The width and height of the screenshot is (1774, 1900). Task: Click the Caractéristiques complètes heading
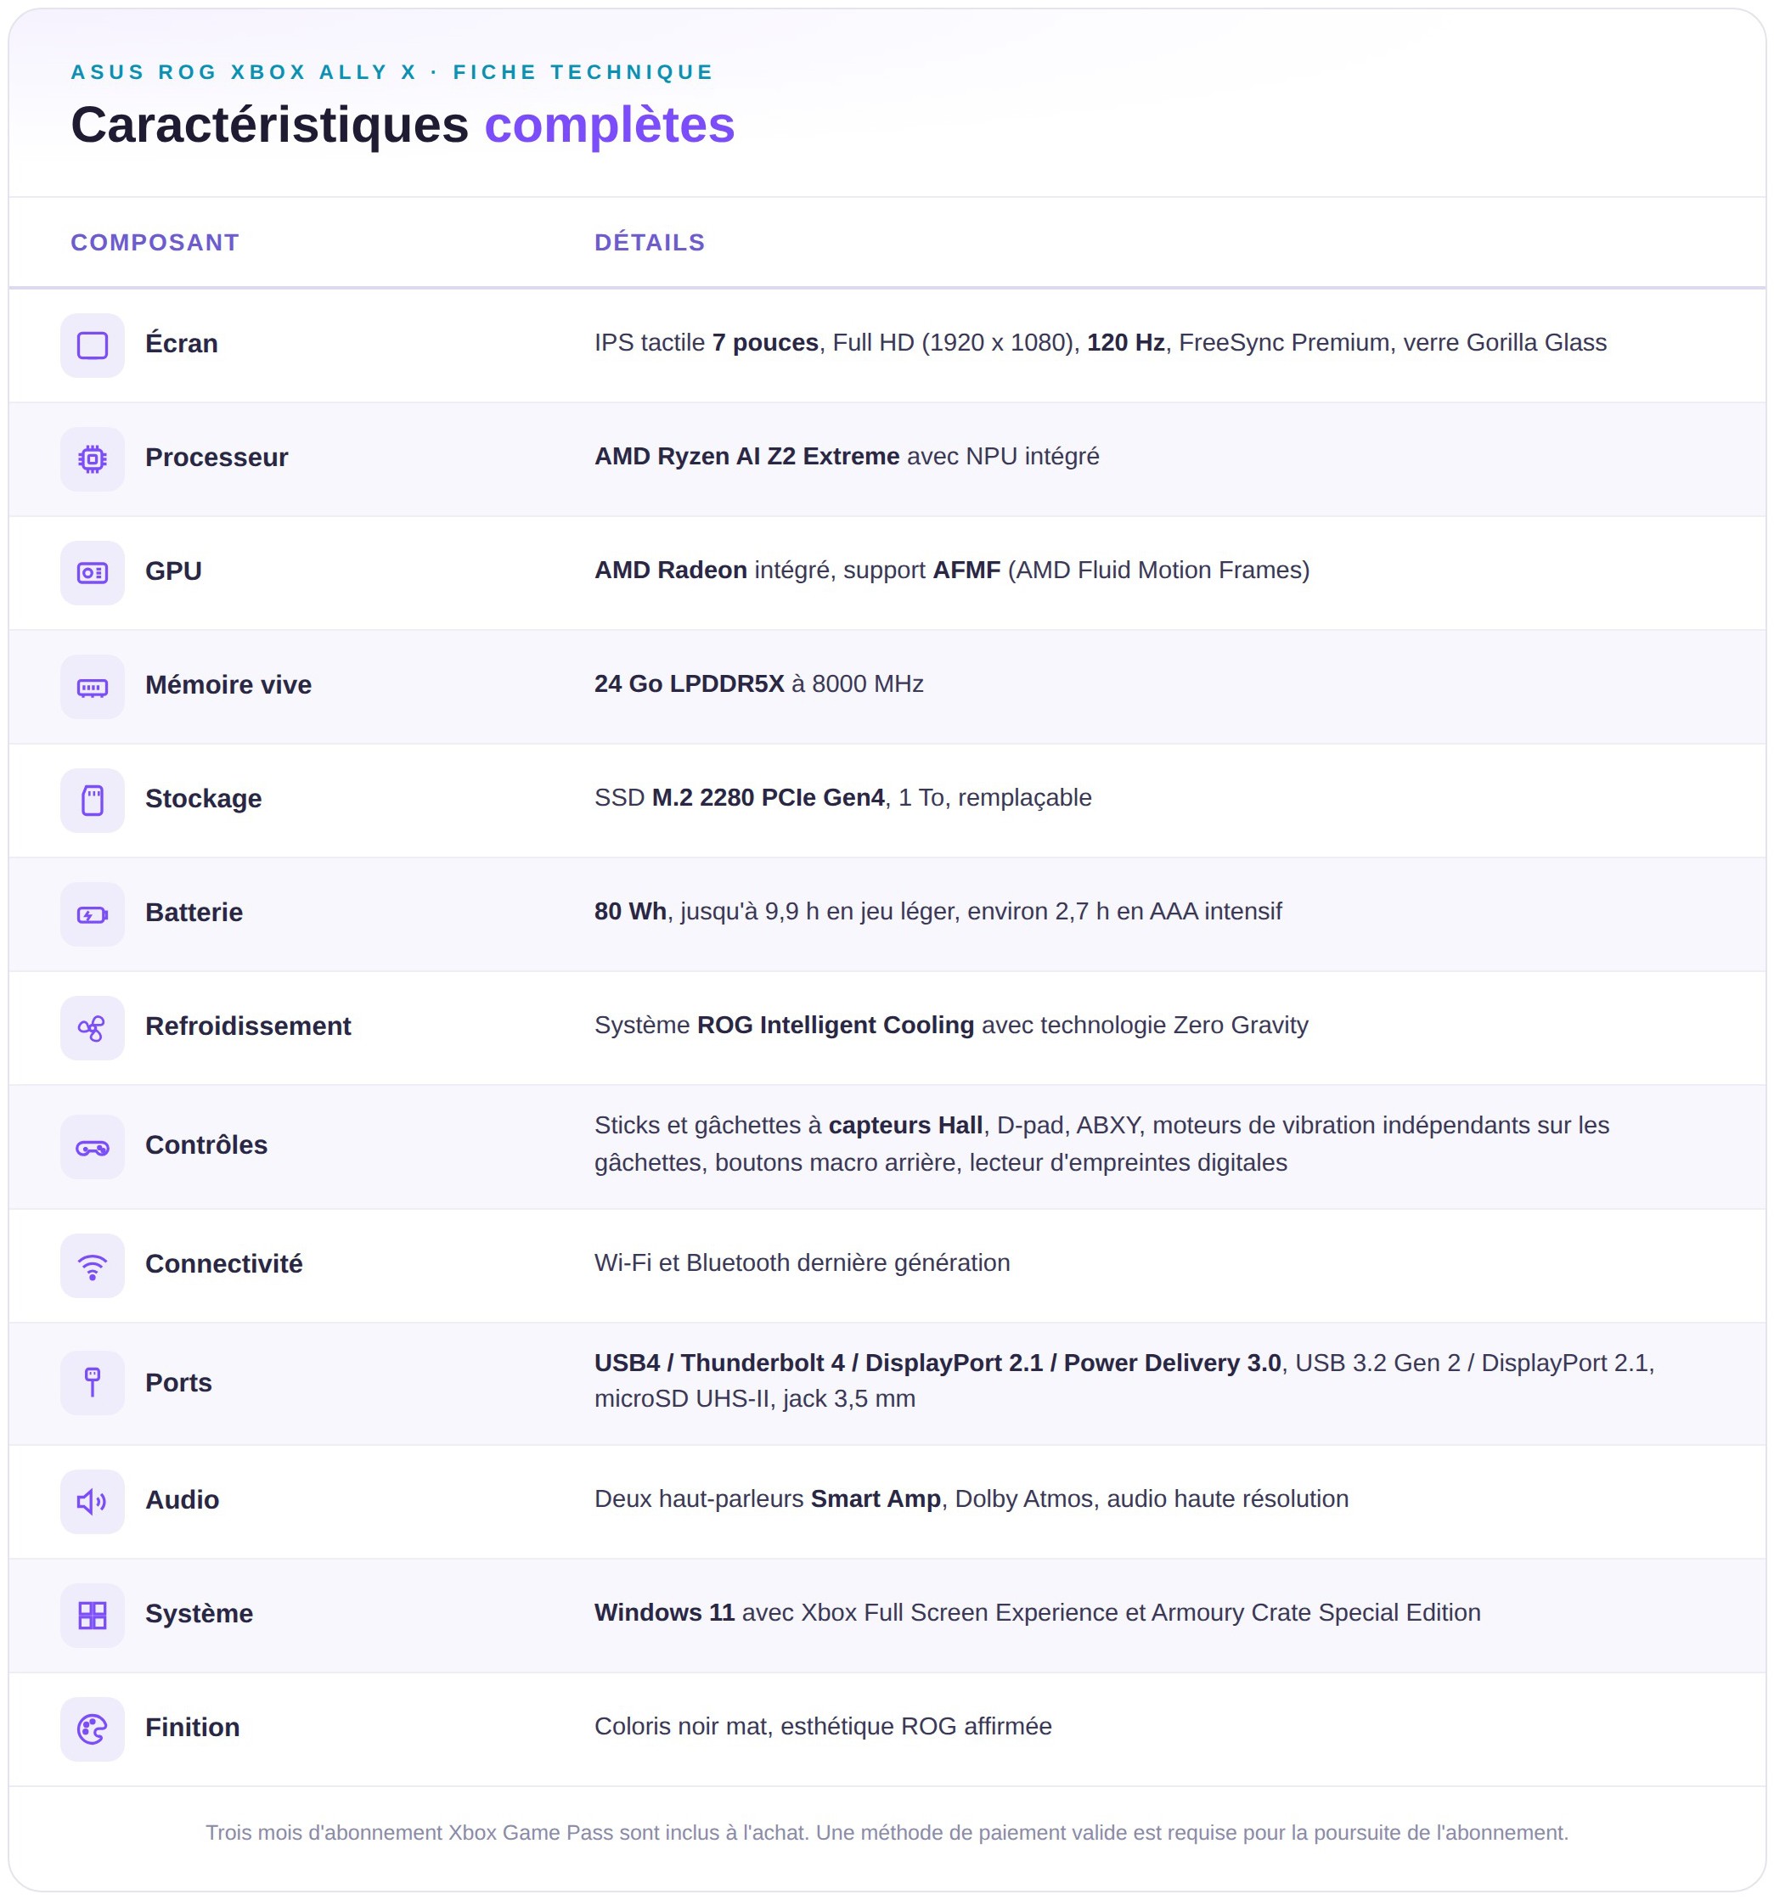(403, 124)
